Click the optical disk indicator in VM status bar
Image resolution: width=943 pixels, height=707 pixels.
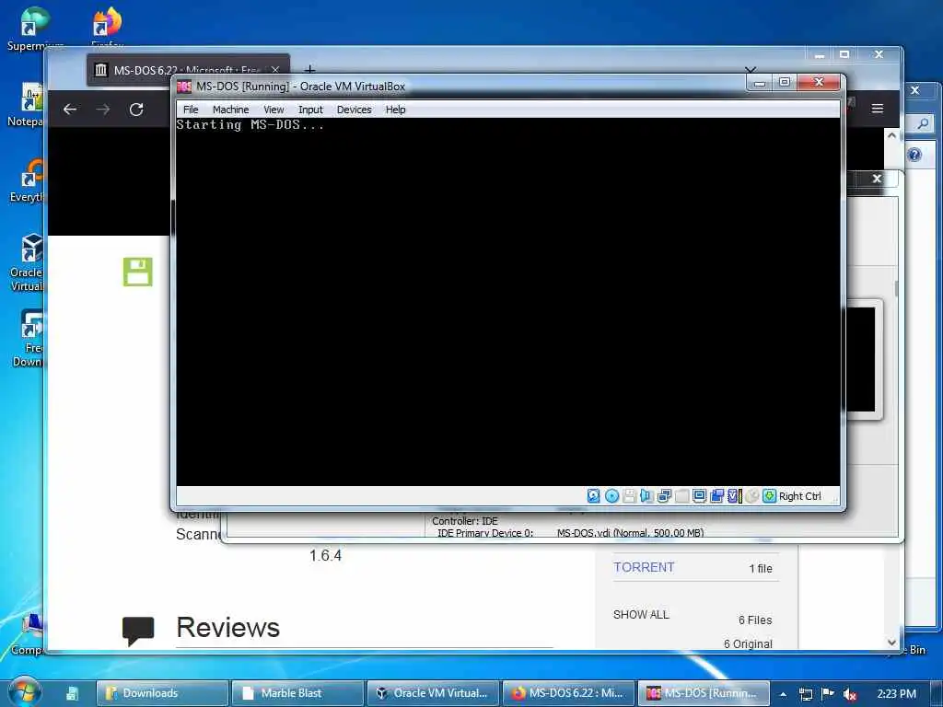(611, 496)
